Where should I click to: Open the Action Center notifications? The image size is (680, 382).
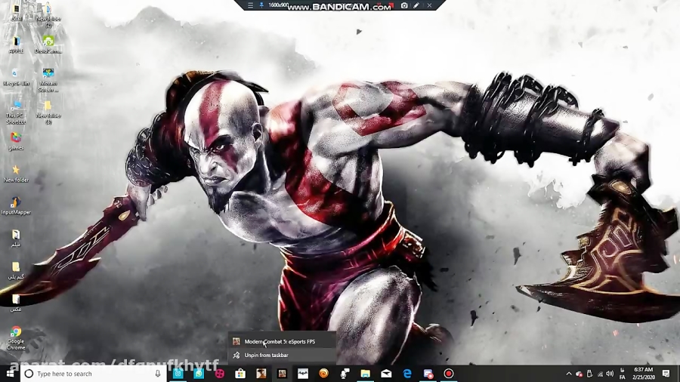pos(666,374)
